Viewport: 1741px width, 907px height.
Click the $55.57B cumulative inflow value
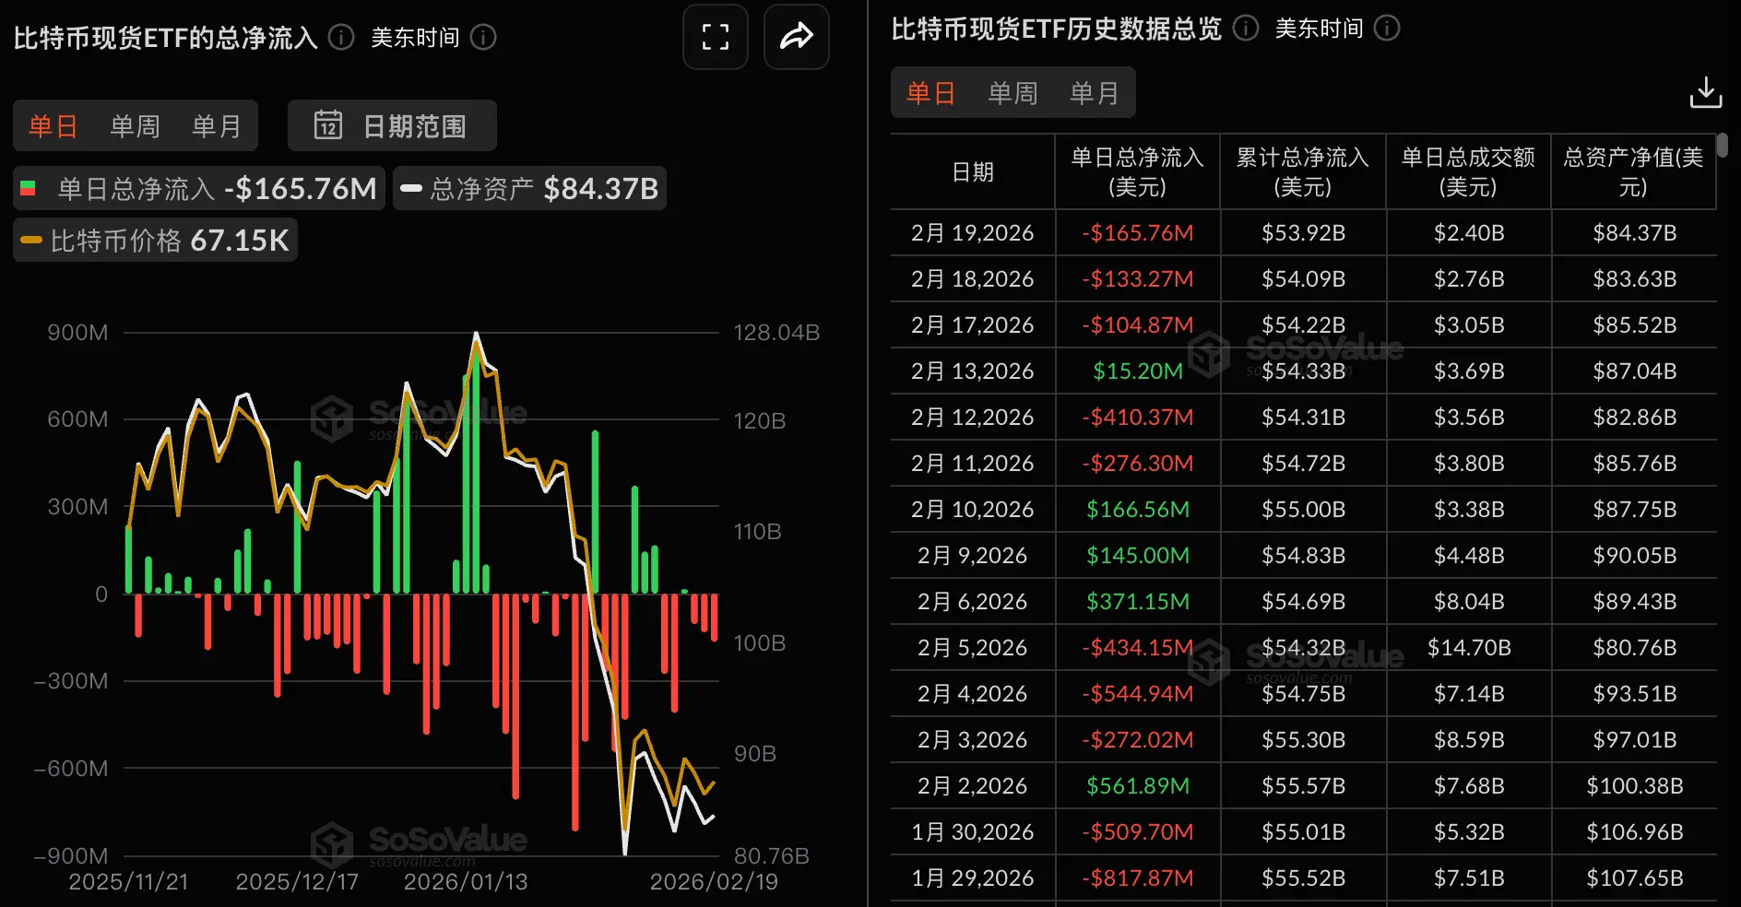click(1303, 785)
